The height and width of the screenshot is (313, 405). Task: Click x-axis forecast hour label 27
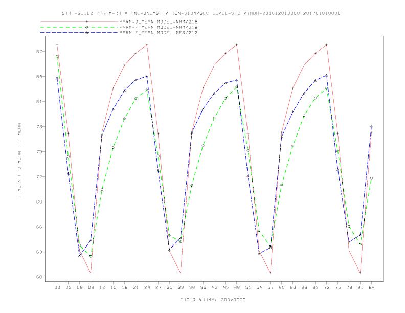(x=158, y=287)
